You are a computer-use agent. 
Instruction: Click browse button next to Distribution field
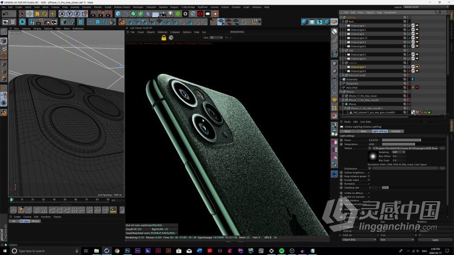(x=442, y=168)
